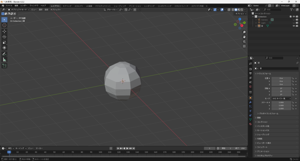Select the 3D Cursor tool
The height and width of the screenshot is (161, 300).
point(4,25)
